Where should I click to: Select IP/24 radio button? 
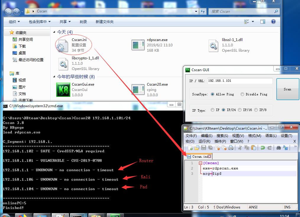pyautogui.click(x=223, y=110)
